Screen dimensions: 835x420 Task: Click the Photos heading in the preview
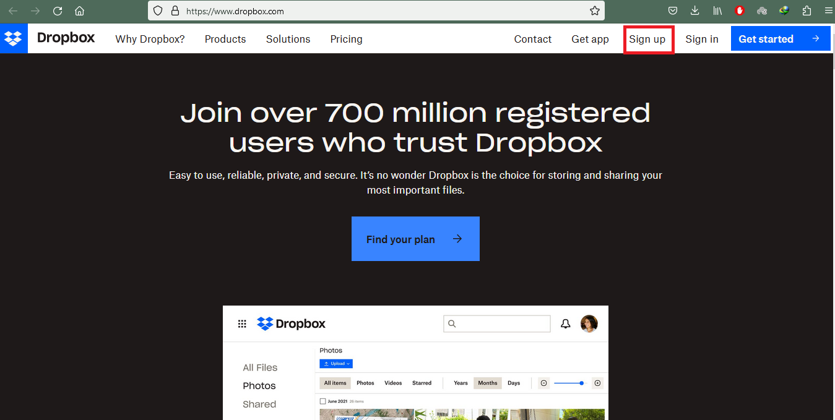click(331, 350)
